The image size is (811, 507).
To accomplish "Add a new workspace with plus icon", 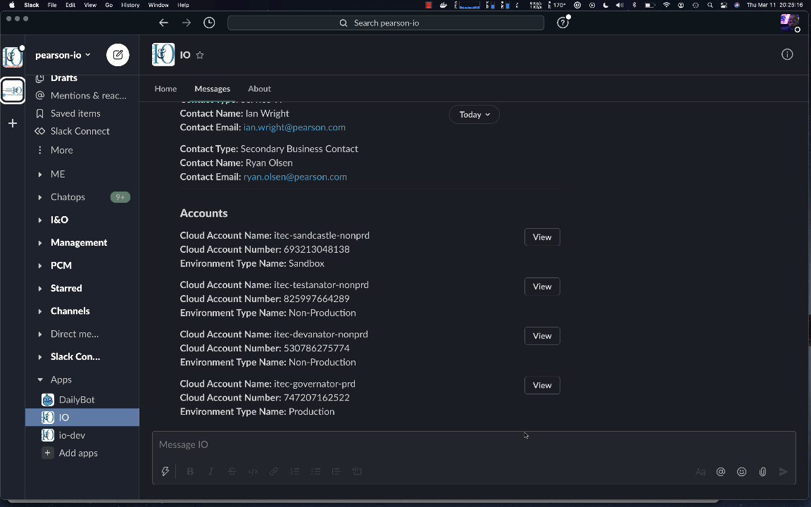I will 13,123.
